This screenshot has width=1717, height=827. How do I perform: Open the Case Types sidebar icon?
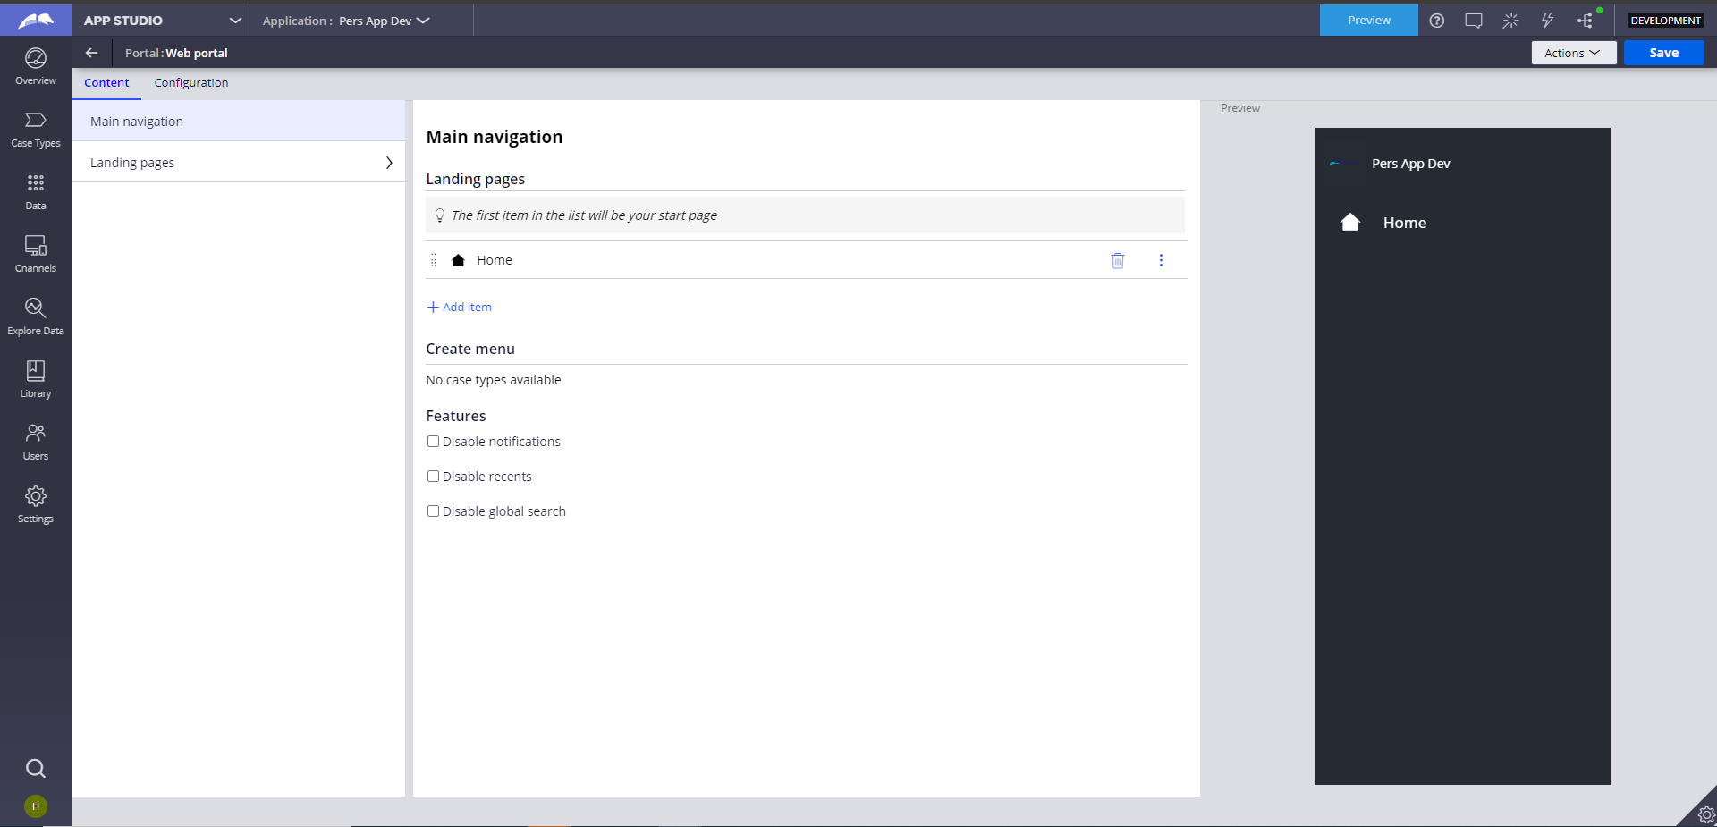(35, 129)
